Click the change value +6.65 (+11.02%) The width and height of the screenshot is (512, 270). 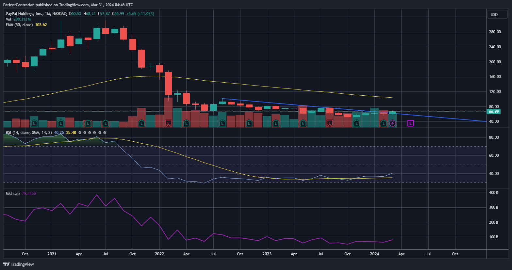click(x=140, y=14)
